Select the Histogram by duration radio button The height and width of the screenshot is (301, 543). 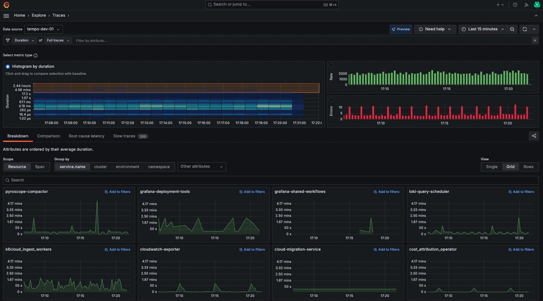(x=8, y=67)
